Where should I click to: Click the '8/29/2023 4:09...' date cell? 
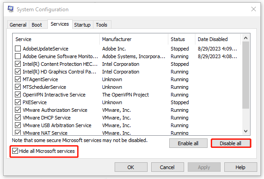pos(218,49)
